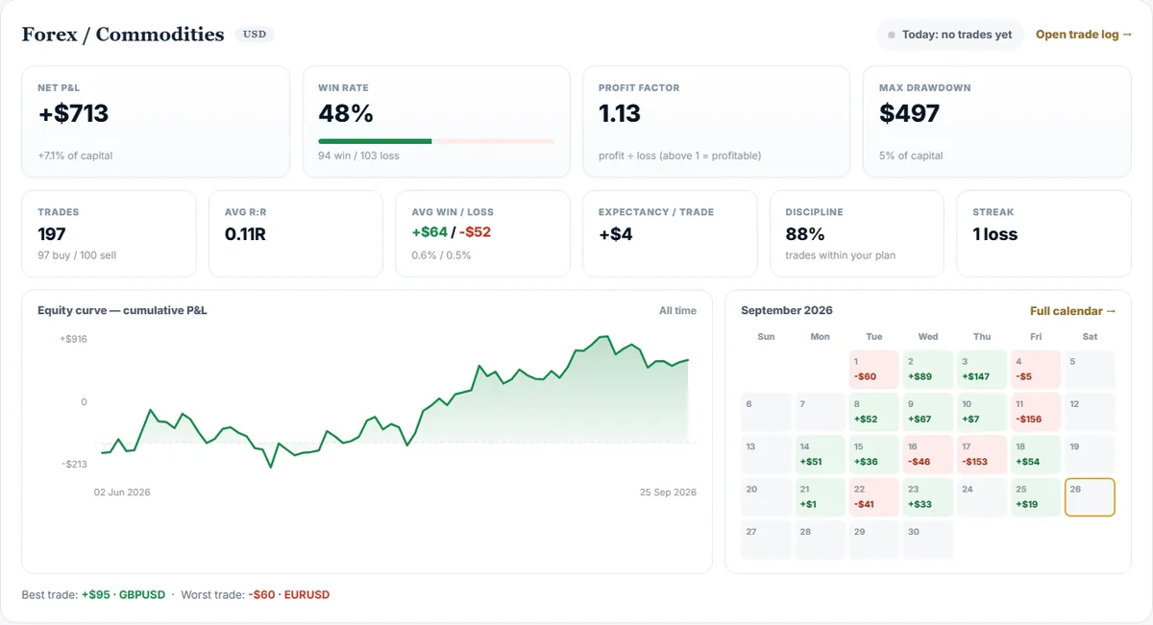
Task: Select September 15 with +$36 in calendar
Action: (x=874, y=454)
